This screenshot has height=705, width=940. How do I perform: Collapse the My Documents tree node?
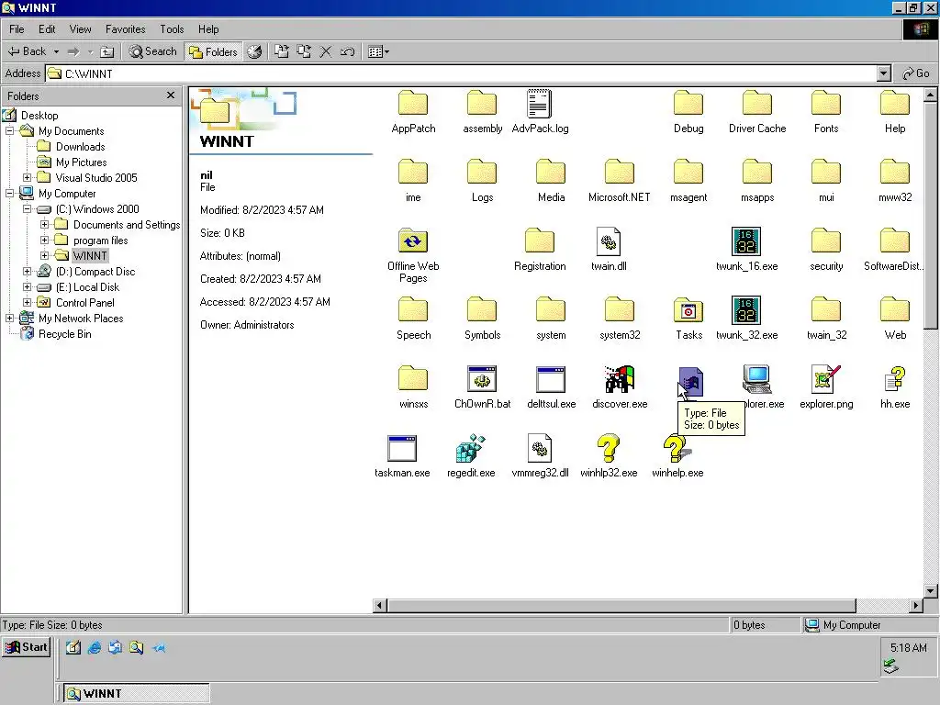tap(9, 130)
